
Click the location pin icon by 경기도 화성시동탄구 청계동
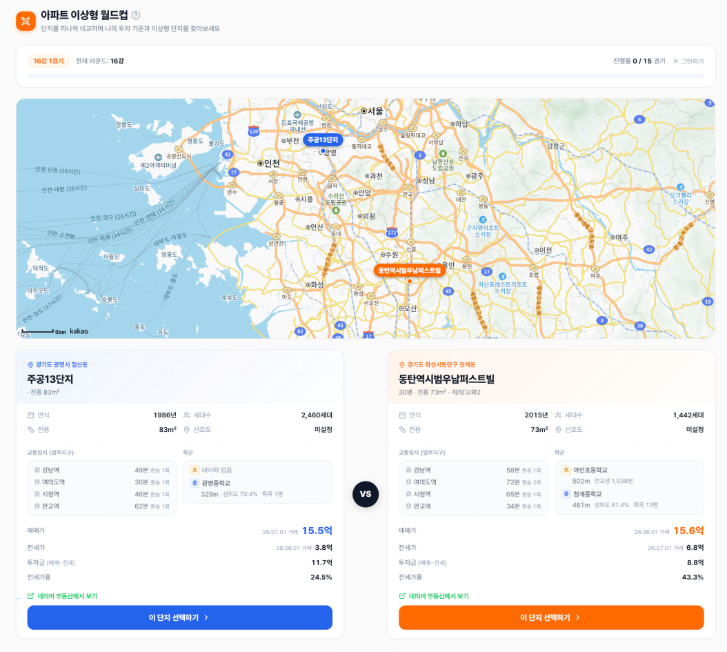click(402, 365)
